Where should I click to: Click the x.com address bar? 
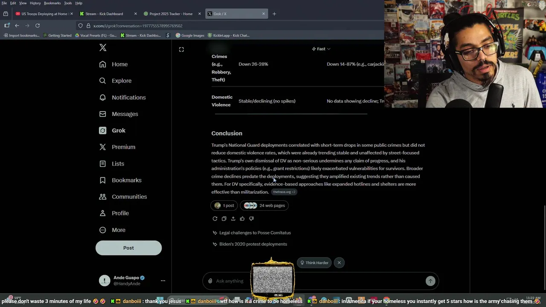coord(230,26)
